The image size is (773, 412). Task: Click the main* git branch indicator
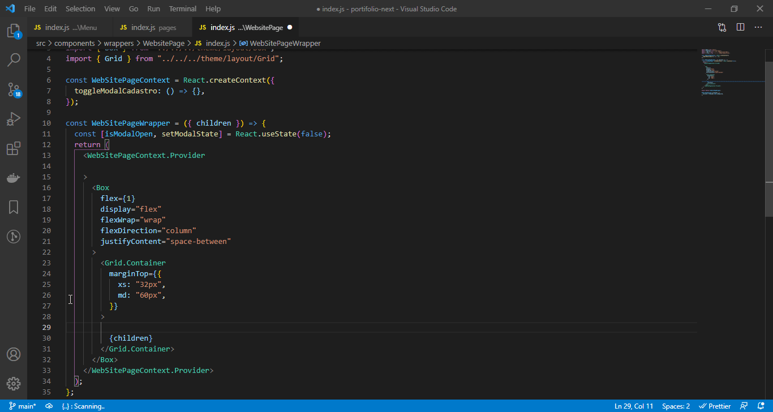tap(23, 406)
